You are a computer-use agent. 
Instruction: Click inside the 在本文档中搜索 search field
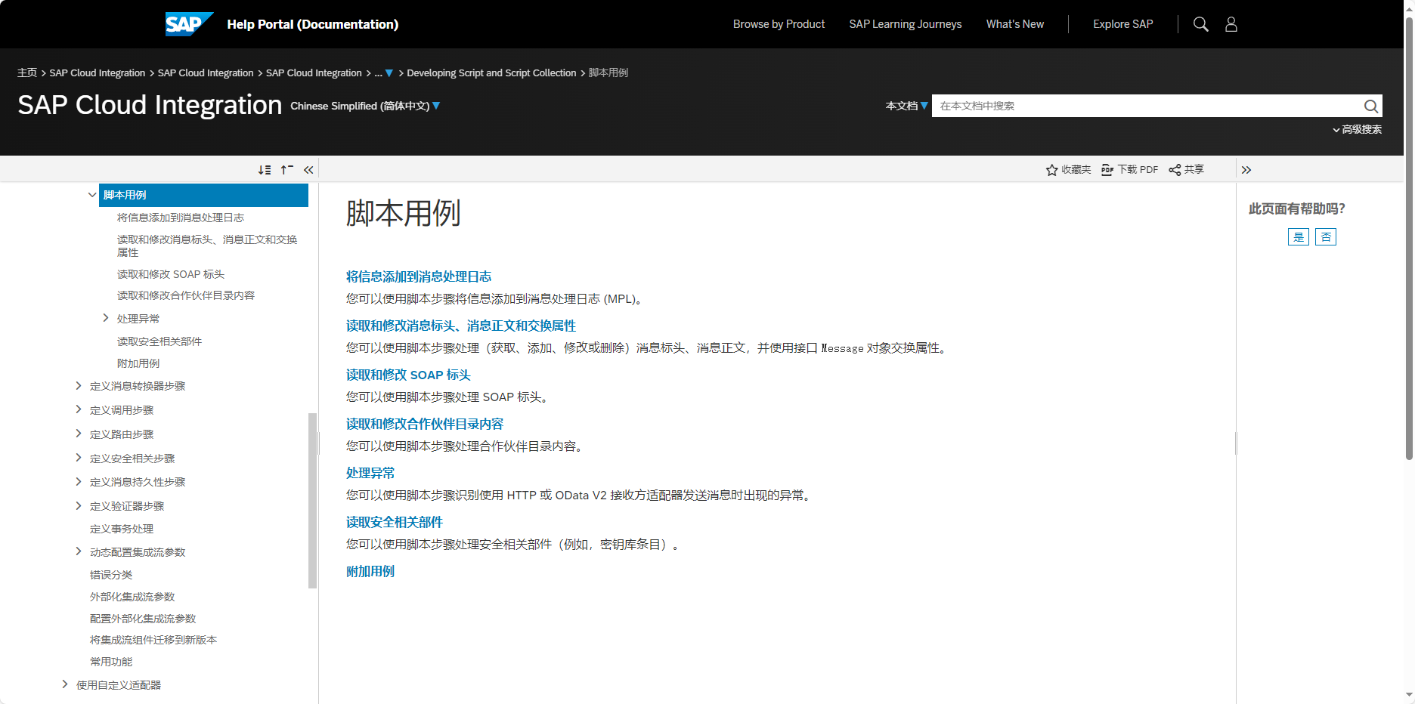tap(1145, 106)
